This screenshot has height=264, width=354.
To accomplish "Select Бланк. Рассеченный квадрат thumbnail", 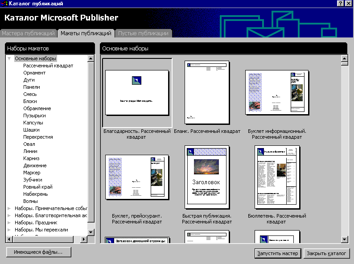I will click(x=207, y=93).
